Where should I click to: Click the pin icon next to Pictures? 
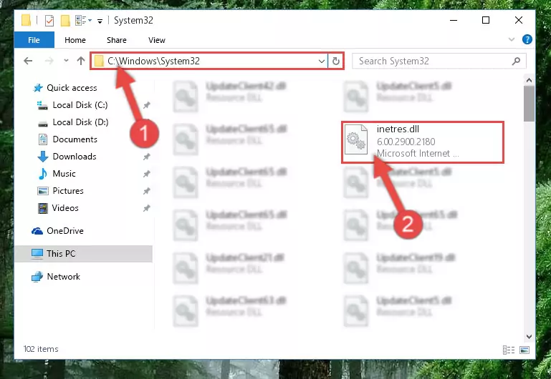click(x=147, y=191)
